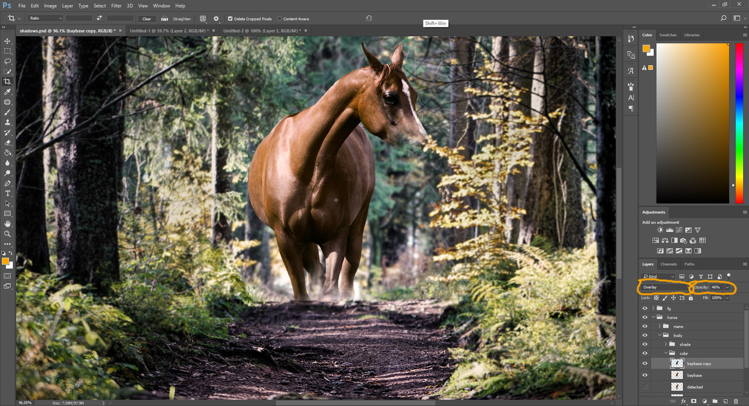749x406 pixels.
Task: Click the vertical hue slider
Action: click(739, 123)
